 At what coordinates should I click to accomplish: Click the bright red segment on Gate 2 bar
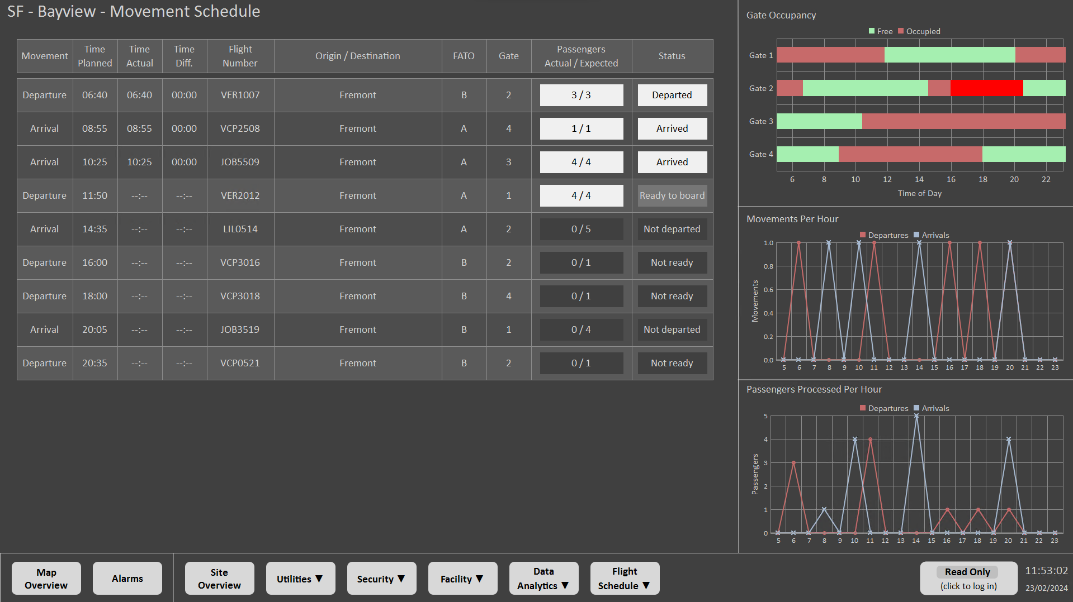(987, 88)
